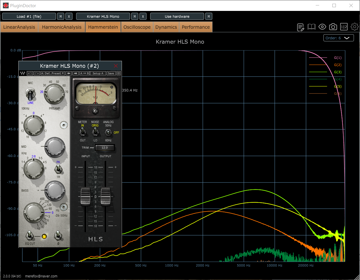
Task: Expand the A: Def...Preset dropdown
Action: pos(53,73)
